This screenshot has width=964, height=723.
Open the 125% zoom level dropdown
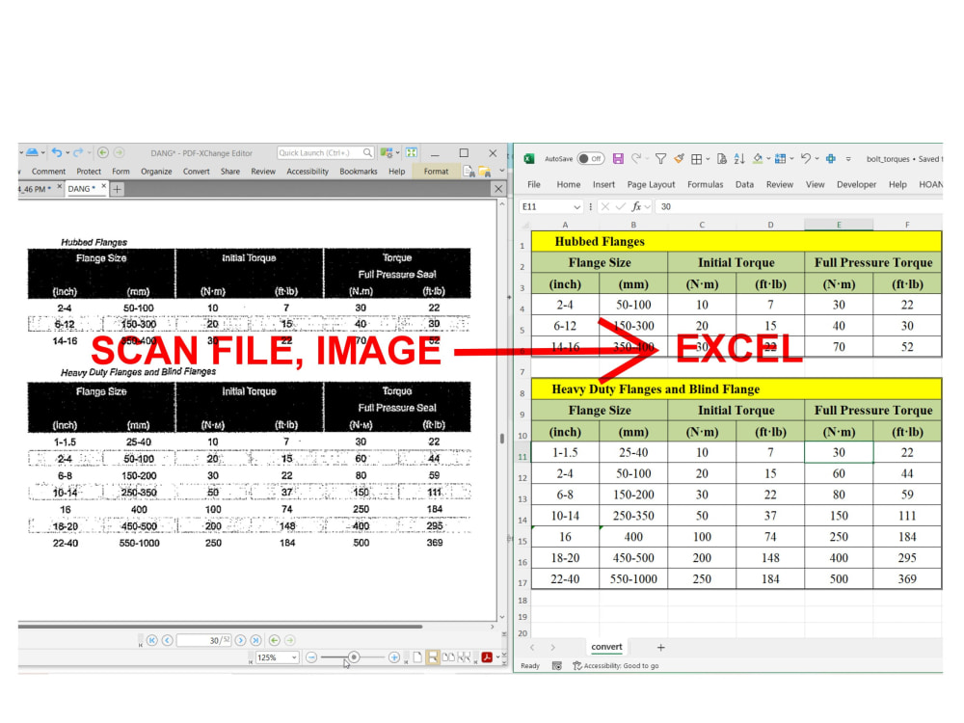[294, 657]
